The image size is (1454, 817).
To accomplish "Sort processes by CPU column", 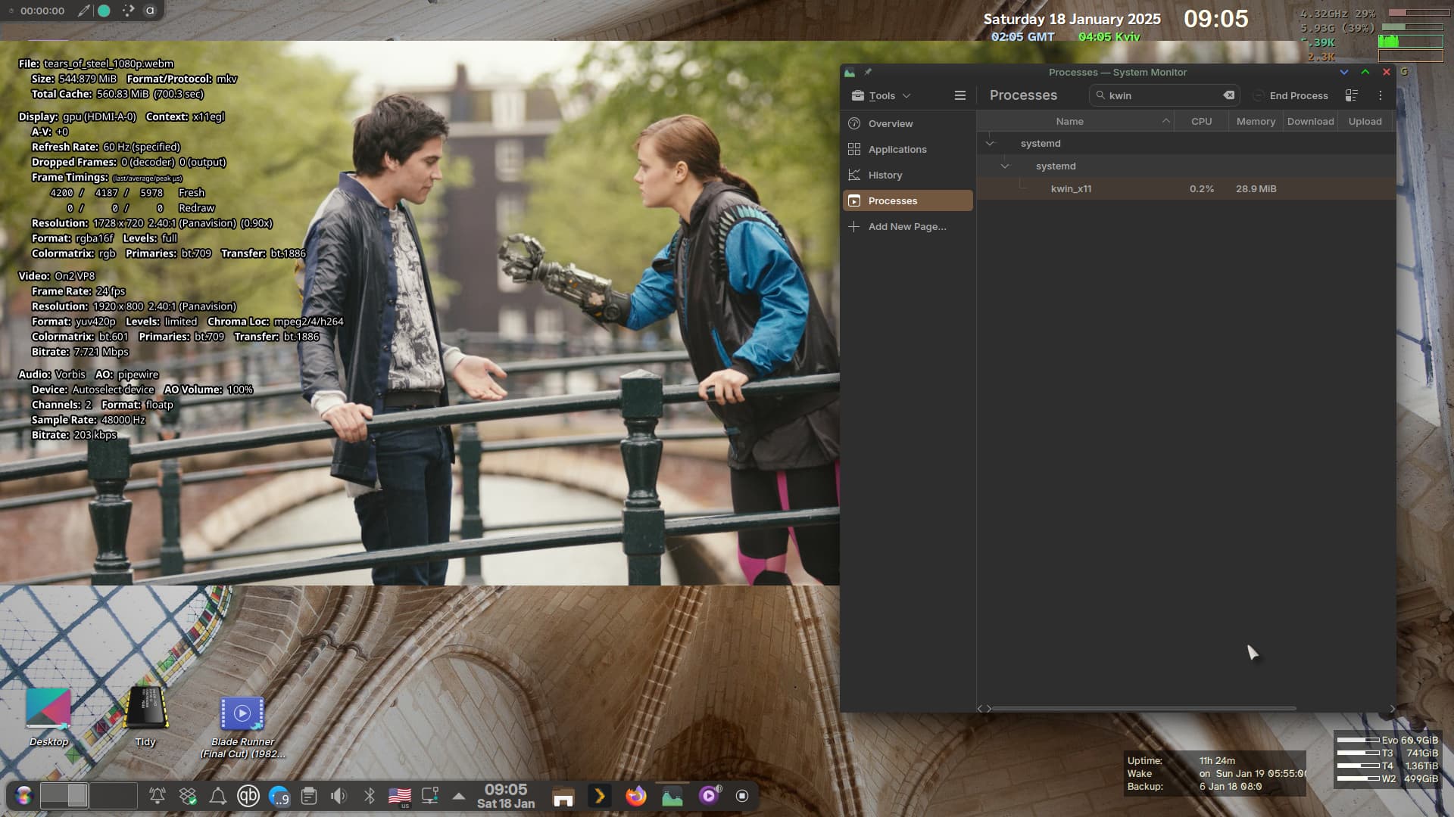I will coord(1201,121).
